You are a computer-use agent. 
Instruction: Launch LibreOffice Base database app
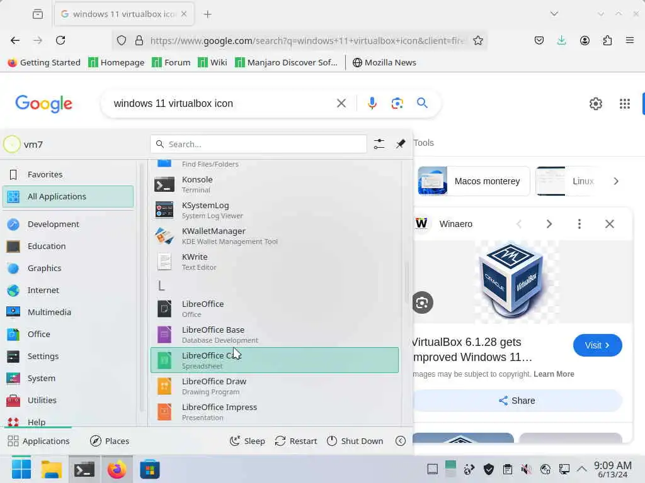275,335
